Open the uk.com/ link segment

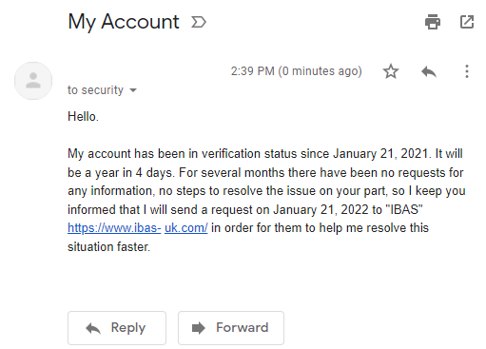click(x=186, y=227)
